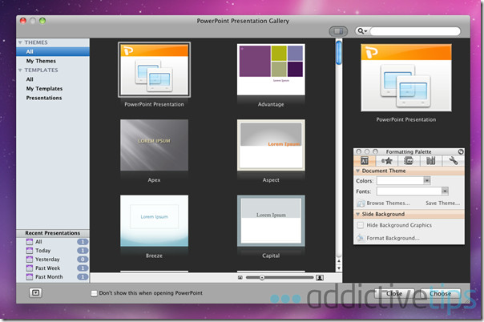484x322 pixels.
Task: Open the Scrapbook tab in Formatting Palette
Action: 409,161
